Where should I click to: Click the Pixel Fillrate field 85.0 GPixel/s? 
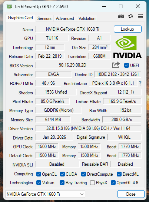(52, 101)
